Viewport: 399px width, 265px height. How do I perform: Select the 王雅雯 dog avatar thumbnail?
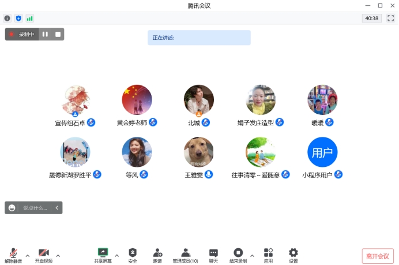click(199, 152)
